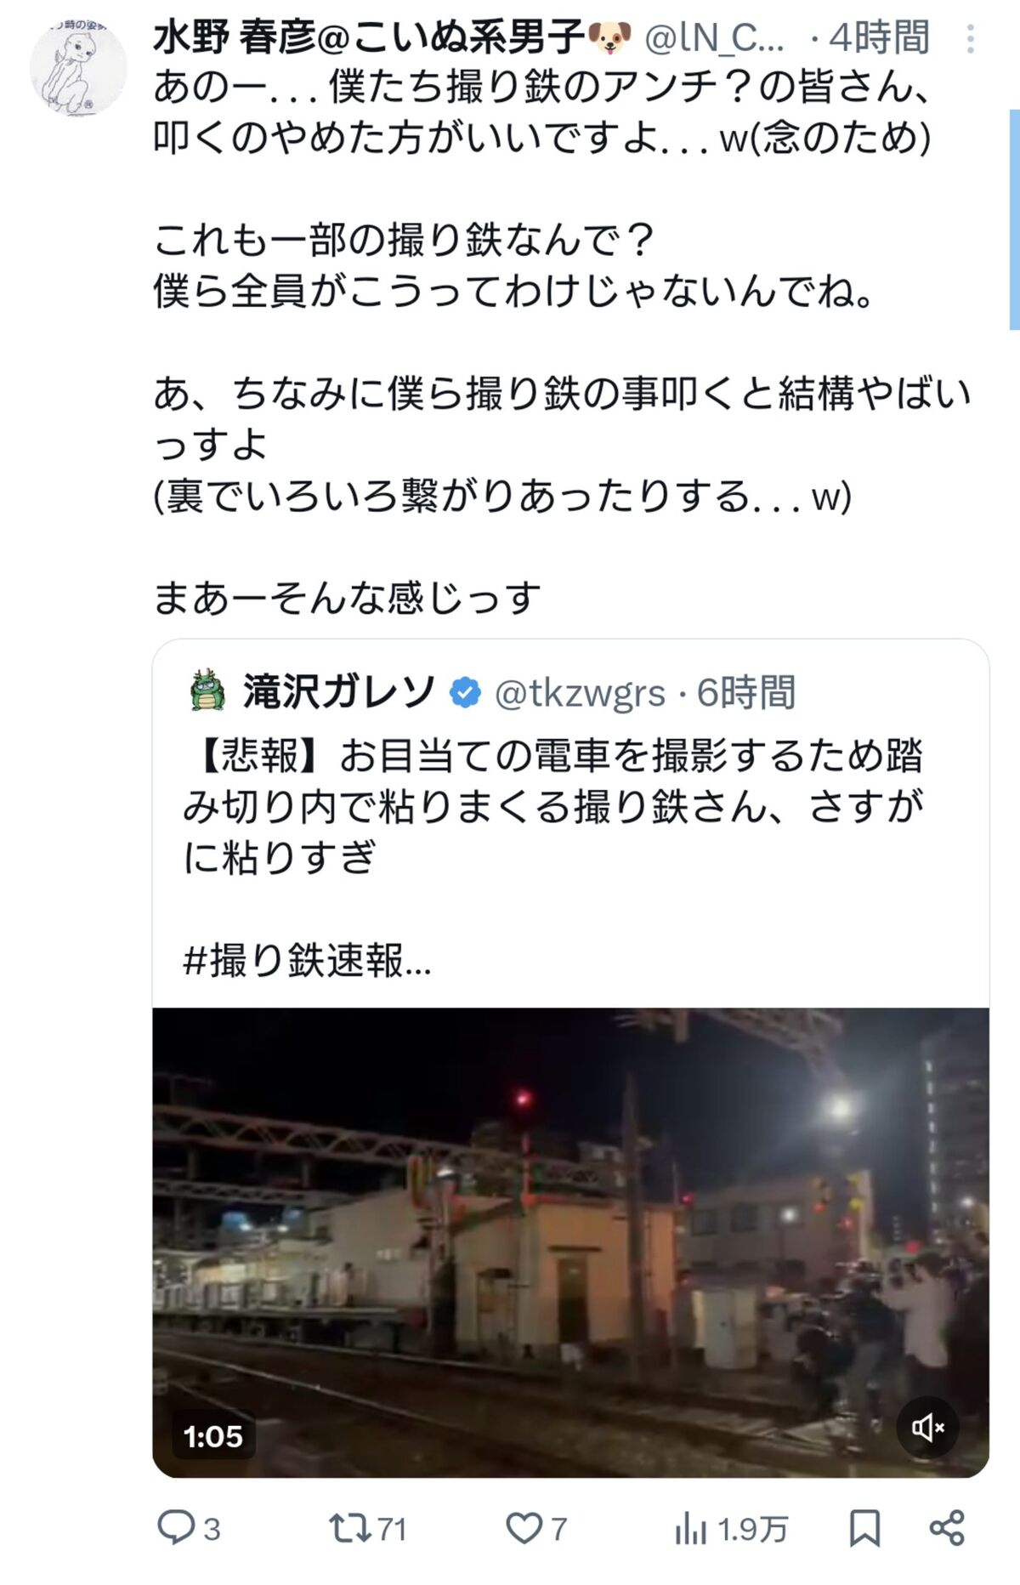View analytics bar chart icon
Image resolution: width=1020 pixels, height=1585 pixels.
point(690,1528)
